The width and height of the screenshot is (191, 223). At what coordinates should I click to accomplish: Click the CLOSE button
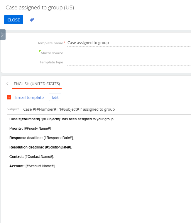click(14, 20)
